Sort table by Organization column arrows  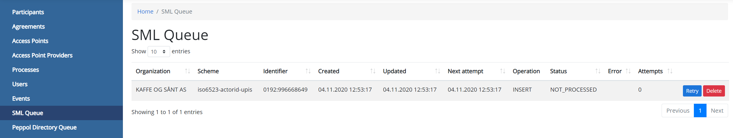(x=187, y=71)
